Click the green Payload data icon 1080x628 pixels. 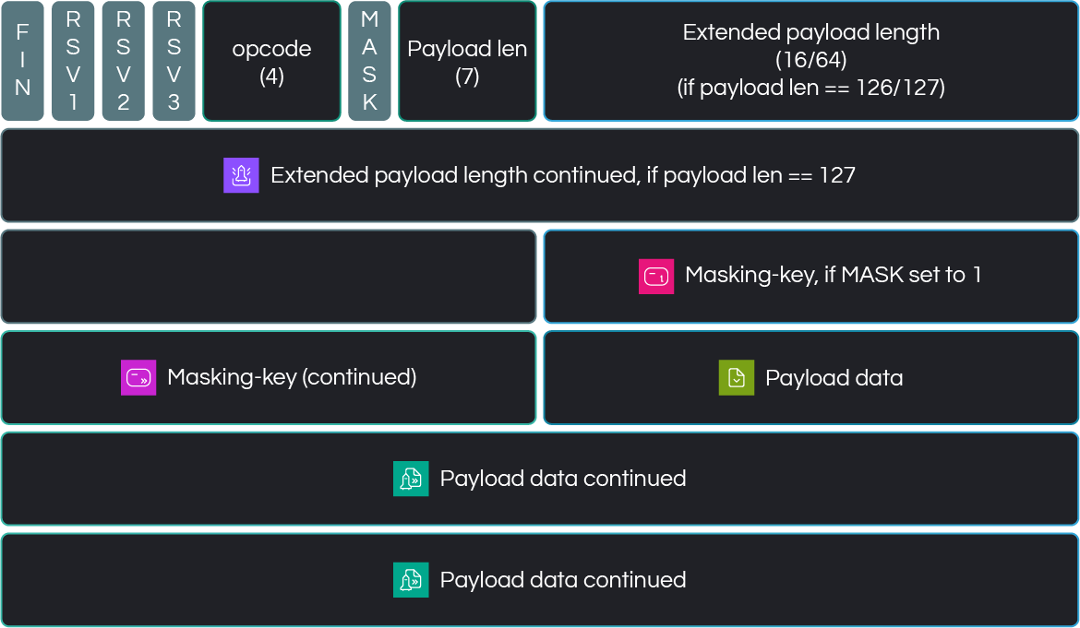(737, 377)
